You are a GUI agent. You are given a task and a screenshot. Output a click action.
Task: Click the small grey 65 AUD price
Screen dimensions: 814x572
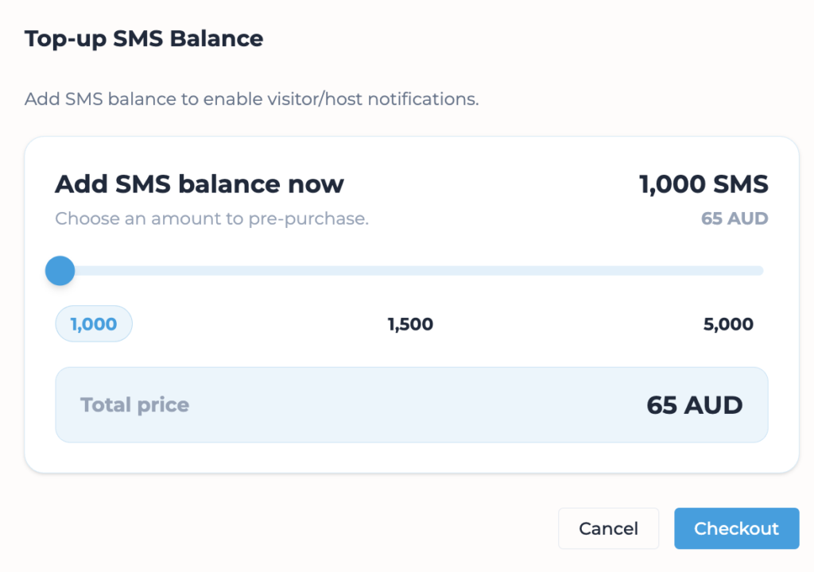[735, 218]
